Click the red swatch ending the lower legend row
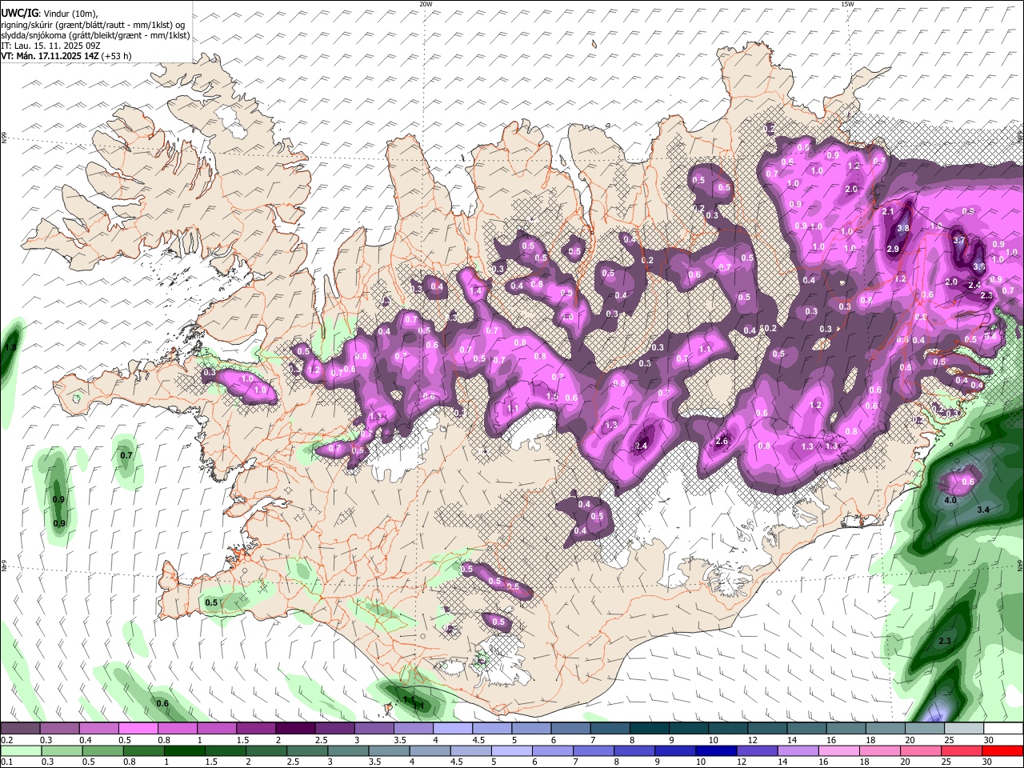The height and width of the screenshot is (768, 1024). (1002, 750)
